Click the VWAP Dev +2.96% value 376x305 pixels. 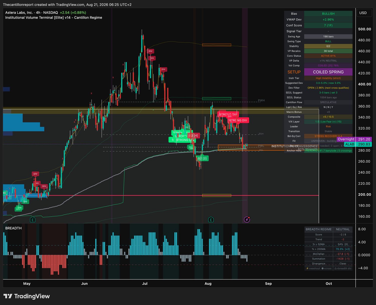pos(328,20)
